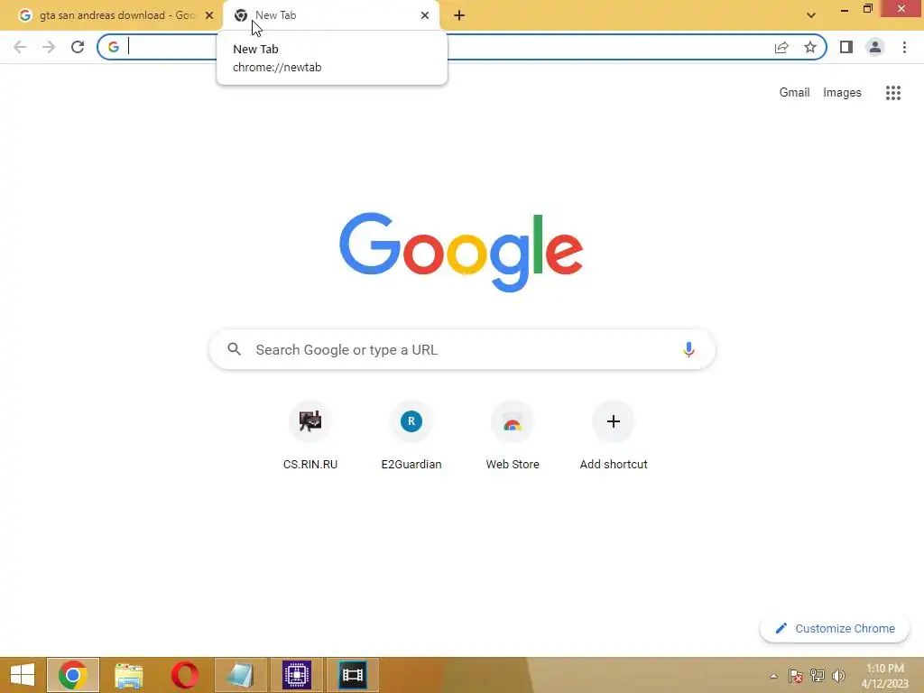Add a new shortcut tile
This screenshot has height=693, width=924.
point(614,436)
